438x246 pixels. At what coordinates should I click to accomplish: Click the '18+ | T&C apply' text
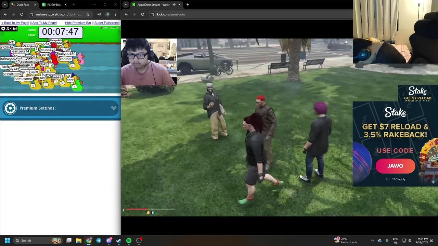(395, 179)
